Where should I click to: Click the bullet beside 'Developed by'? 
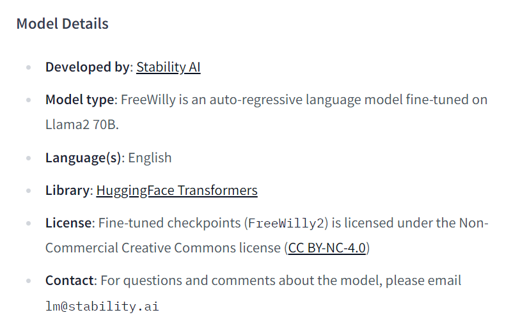(29, 68)
